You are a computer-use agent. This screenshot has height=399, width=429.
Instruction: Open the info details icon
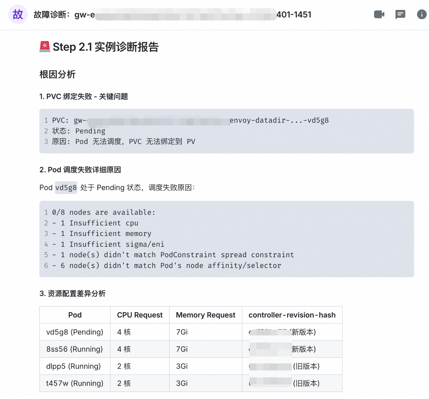click(x=422, y=14)
